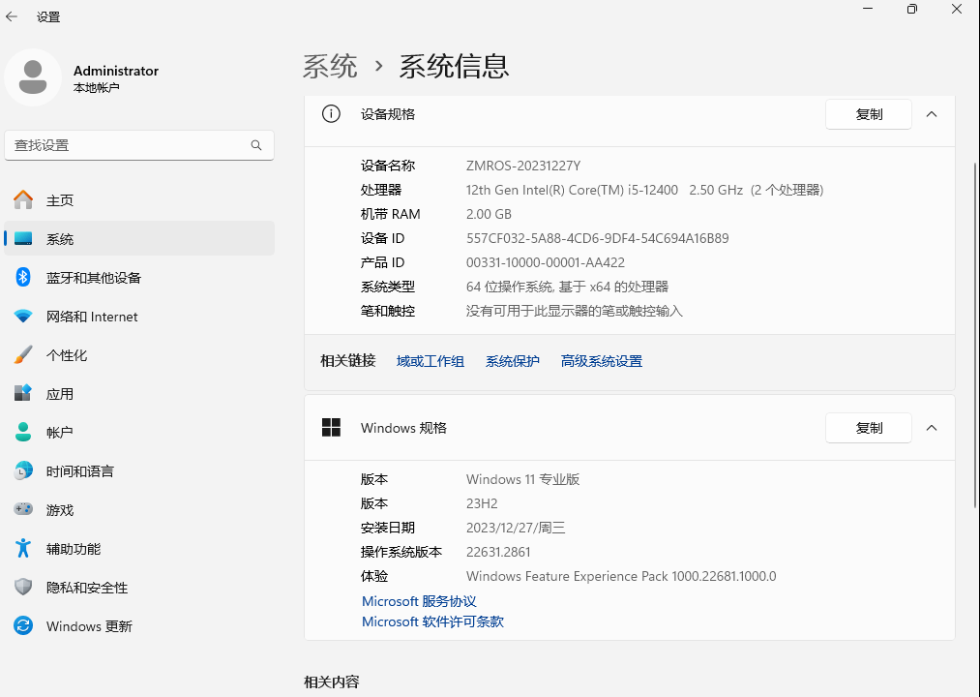Click the Apps (应用) icon
980x697 pixels.
click(23, 394)
